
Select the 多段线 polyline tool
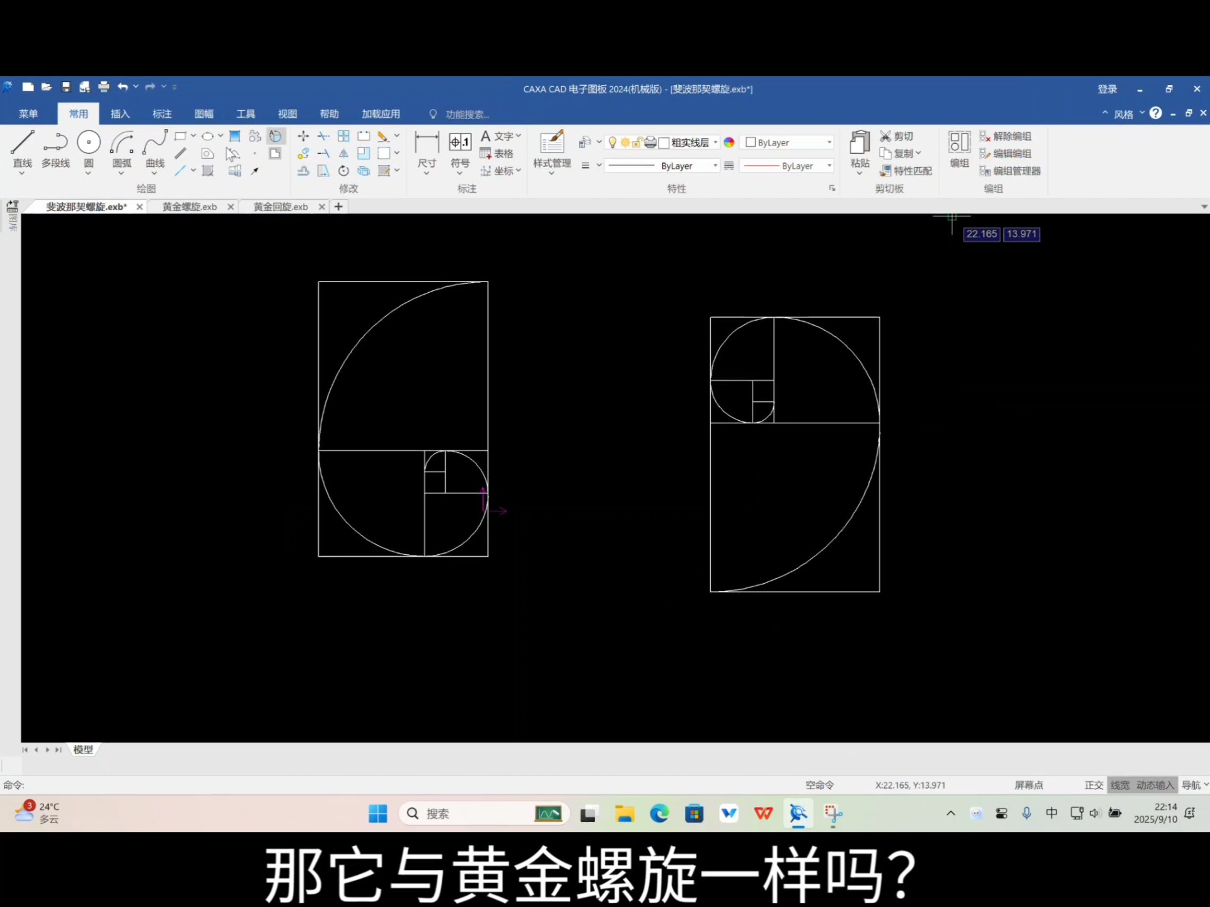point(55,150)
